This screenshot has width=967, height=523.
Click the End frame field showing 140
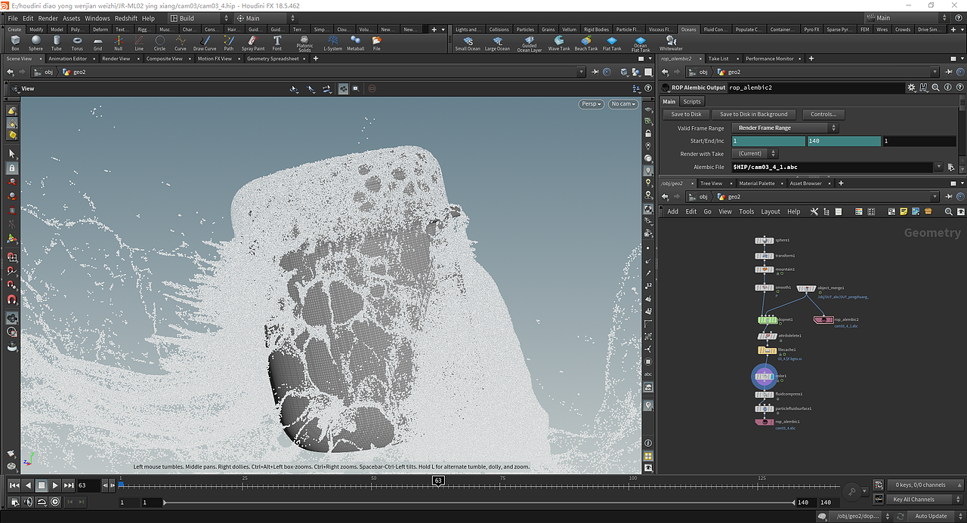(844, 141)
